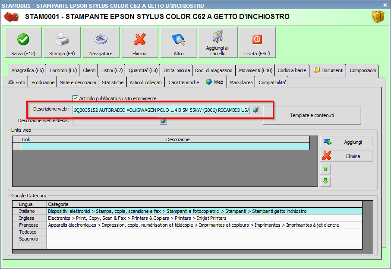The height and width of the screenshot is (269, 391).
Task: Close the window with the X button
Action: (385, 5)
